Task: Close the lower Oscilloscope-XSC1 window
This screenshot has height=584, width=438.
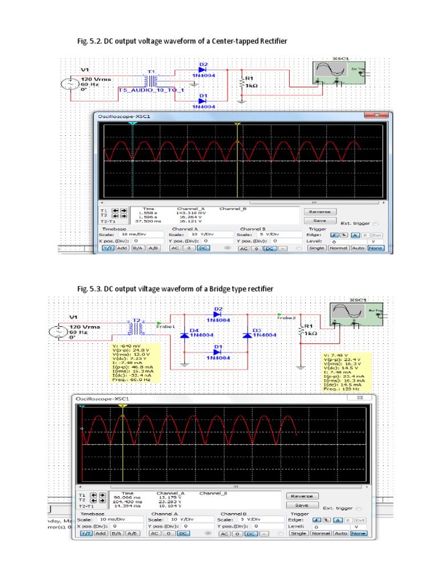Action: click(x=359, y=398)
